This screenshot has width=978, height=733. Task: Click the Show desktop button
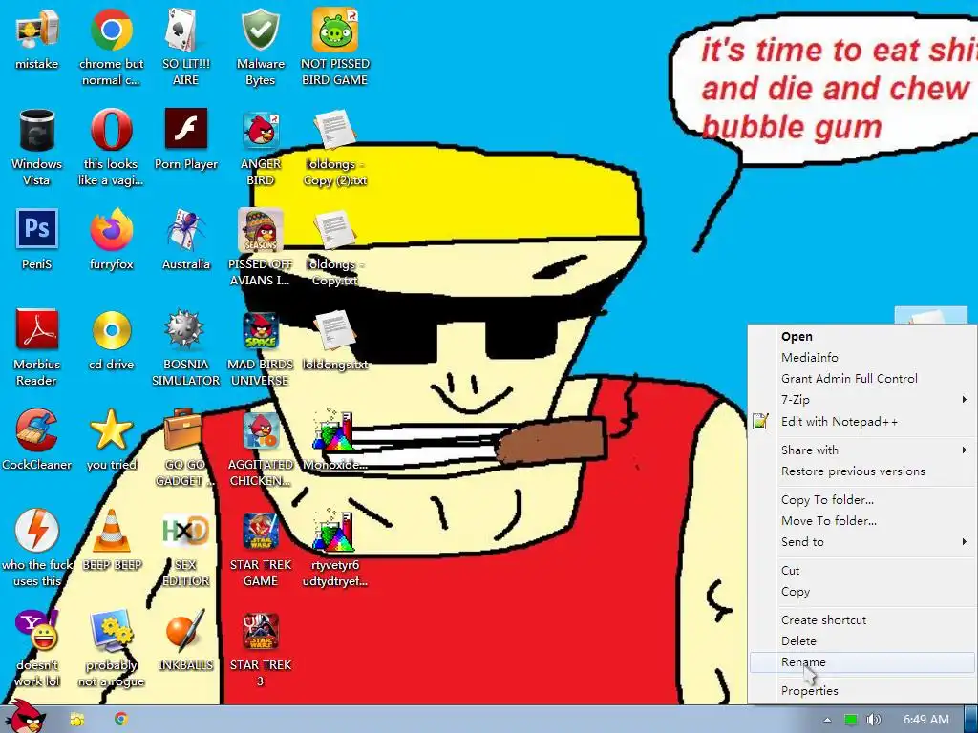970,720
